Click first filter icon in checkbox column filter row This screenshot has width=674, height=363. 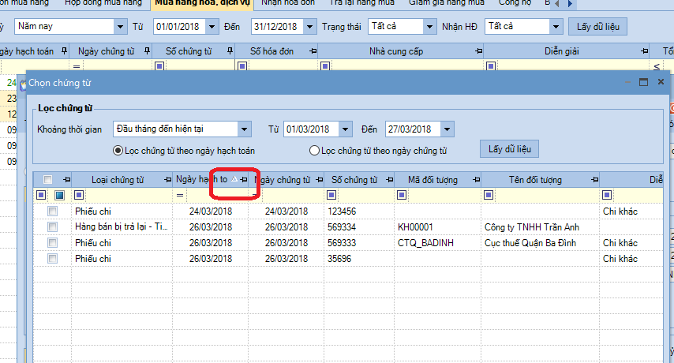41,196
